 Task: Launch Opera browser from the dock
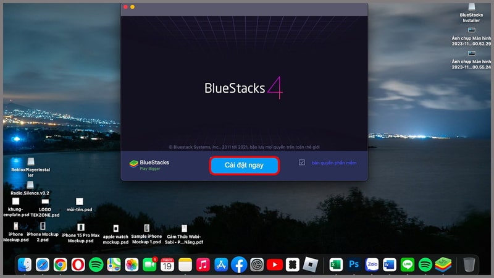point(78,264)
